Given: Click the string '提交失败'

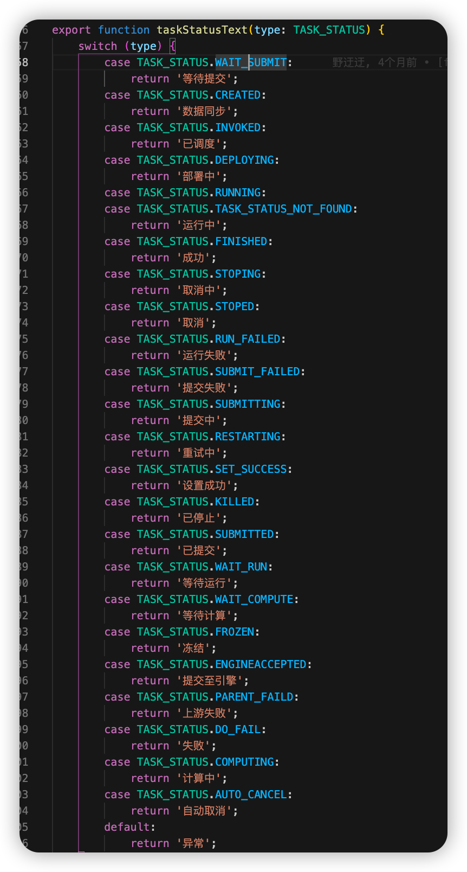Looking at the screenshot, I should [x=204, y=388].
